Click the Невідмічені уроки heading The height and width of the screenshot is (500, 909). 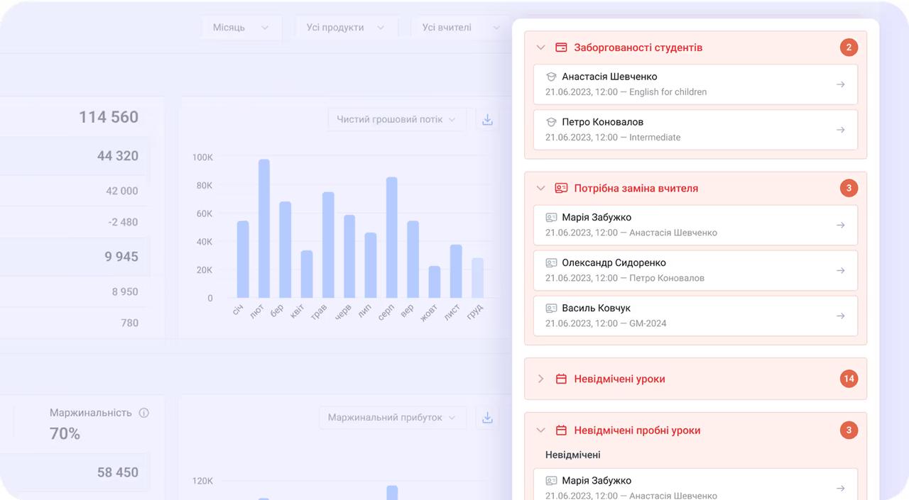tap(619, 379)
